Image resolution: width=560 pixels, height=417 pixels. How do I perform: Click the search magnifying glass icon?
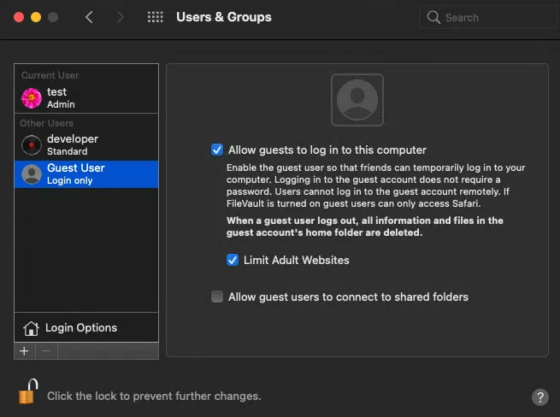(434, 17)
